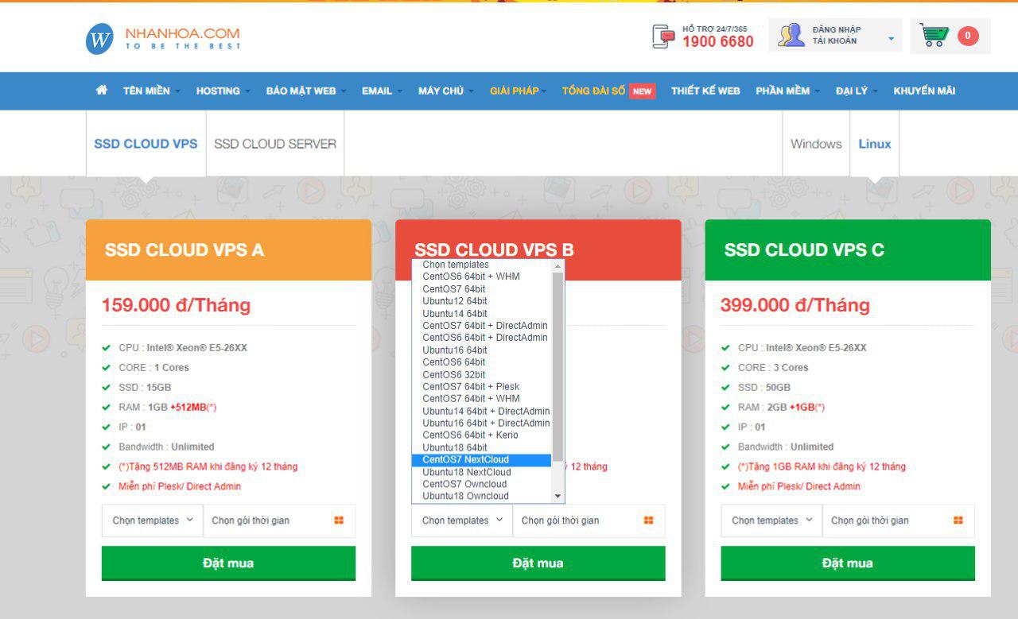This screenshot has height=619, width=1018.
Task: Select CentOS6 64bit + DirectAdmin template
Action: pos(481,338)
